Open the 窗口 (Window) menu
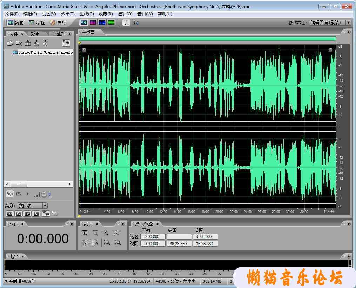Image resolution: width=356 pixels, height=288 pixels. tap(145, 14)
